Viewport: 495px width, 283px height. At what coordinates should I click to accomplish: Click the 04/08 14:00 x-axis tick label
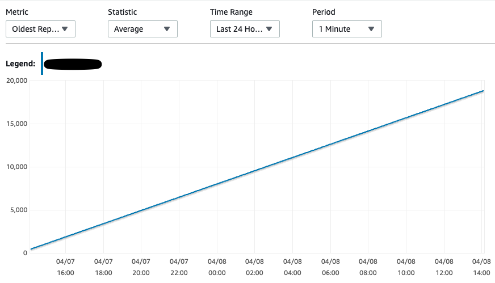pyautogui.click(x=481, y=267)
